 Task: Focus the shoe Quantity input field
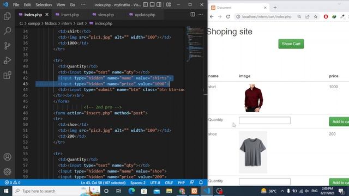264,181
